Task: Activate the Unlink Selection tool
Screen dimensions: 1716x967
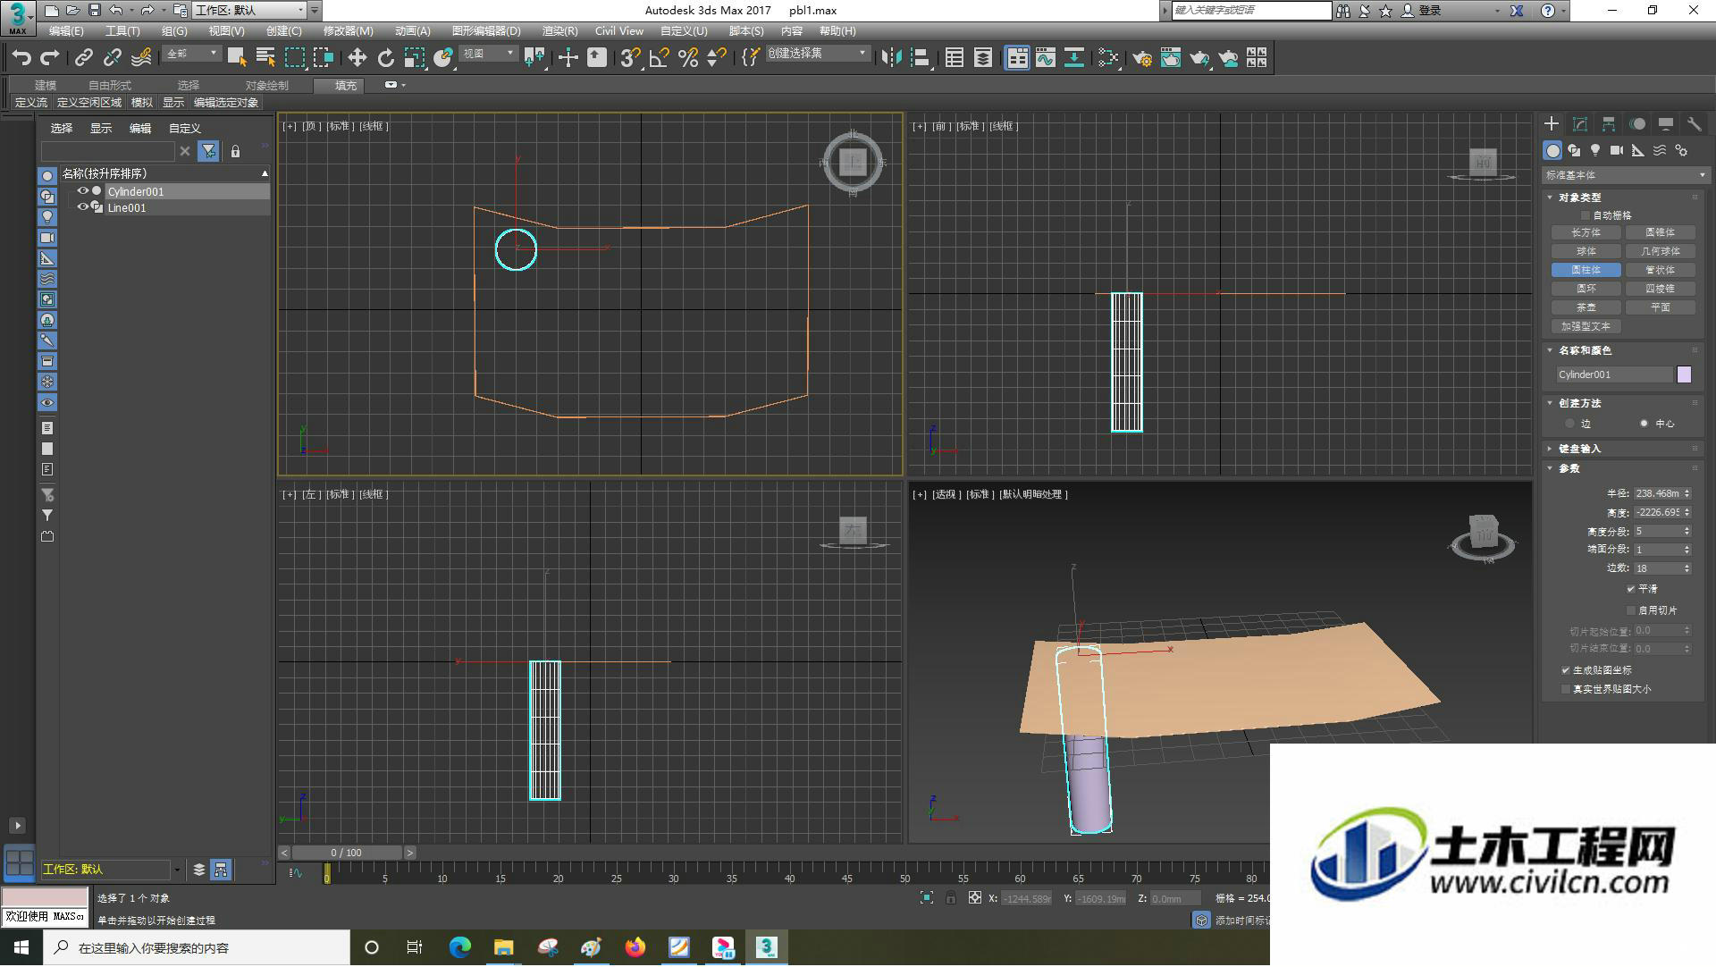Action: pos(112,58)
